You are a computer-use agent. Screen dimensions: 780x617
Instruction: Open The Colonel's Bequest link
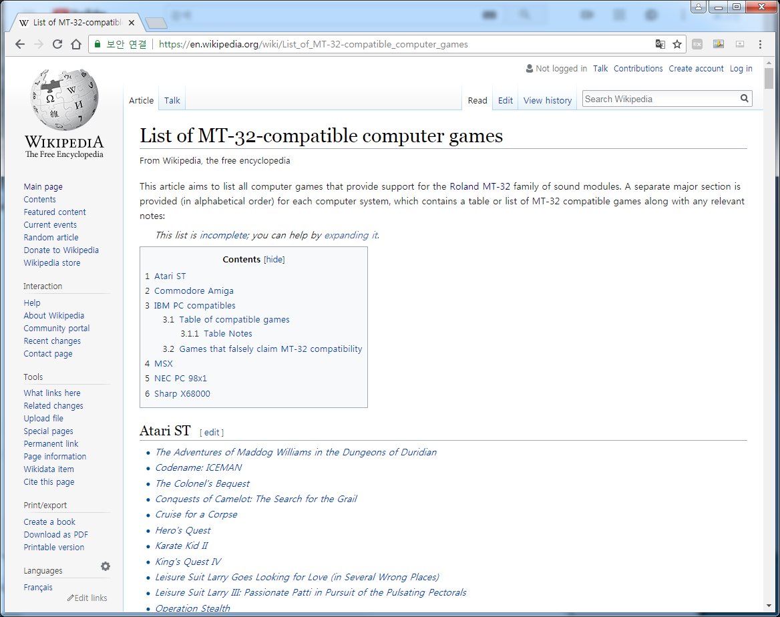click(x=202, y=483)
